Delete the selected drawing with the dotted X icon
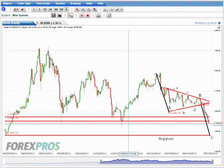224x168 pixels. (x=82, y=15)
